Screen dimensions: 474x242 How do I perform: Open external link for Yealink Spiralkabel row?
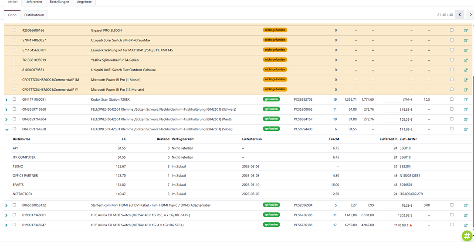point(466,60)
